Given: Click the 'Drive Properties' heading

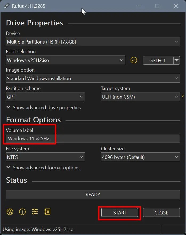Looking at the screenshot, I should pos(35,23).
